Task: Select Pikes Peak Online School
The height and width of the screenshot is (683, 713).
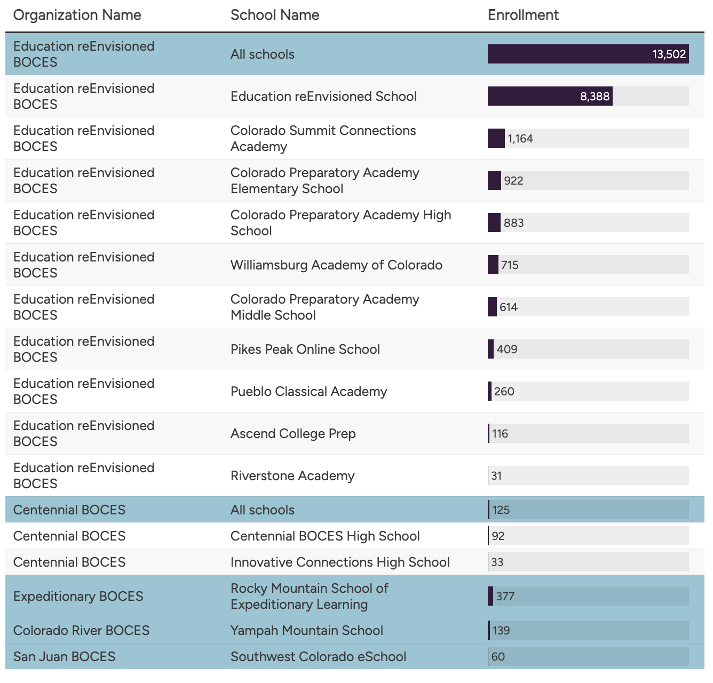Action: 305,349
